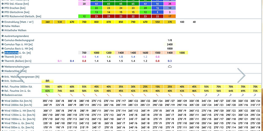The image size is (263, 131).
Task: Click the pink 3 cell in PFD Gleitschirm
Action: tap(170, 12)
